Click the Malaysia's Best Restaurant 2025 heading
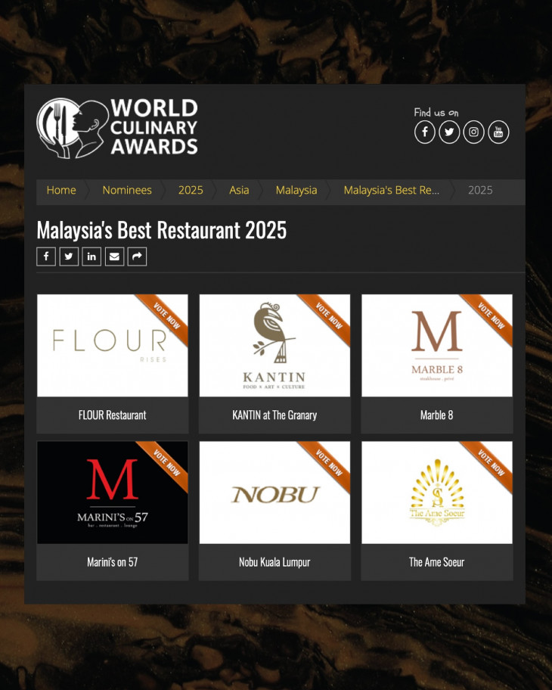Viewport: 552px width, 690px height. pyautogui.click(x=161, y=230)
